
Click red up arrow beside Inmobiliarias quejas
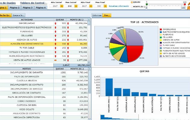pos(55,23)
